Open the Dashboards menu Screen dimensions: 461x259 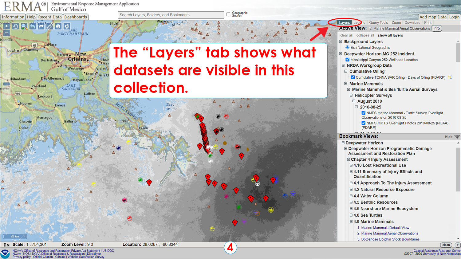point(76,17)
